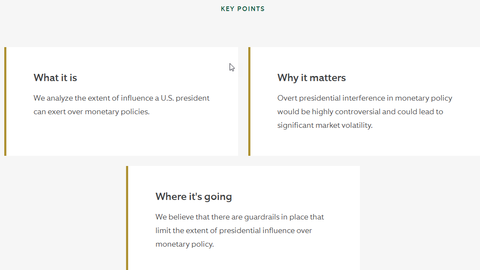
Task: Select the "Where it's going" card title
Action: (194, 197)
